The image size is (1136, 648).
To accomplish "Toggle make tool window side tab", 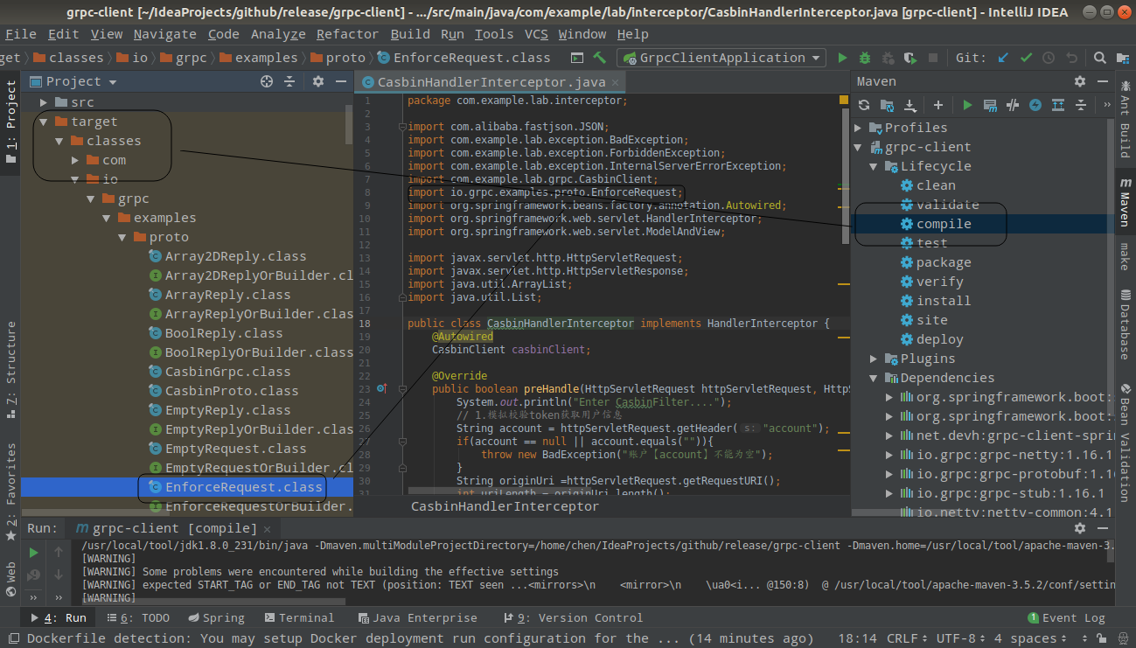I will pos(1125,257).
